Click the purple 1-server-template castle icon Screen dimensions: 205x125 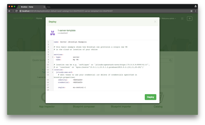(x=53, y=33)
